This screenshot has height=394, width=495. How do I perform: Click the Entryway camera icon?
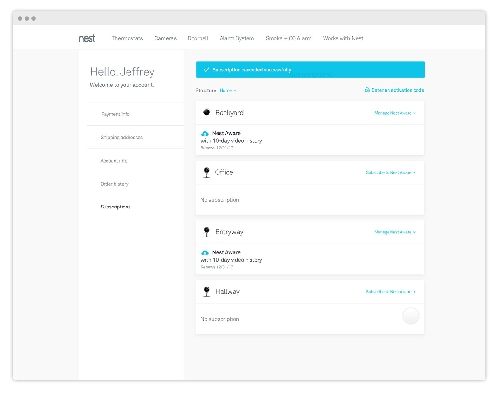[207, 232]
